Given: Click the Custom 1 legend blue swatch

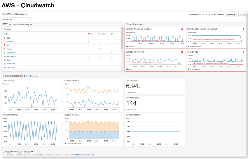Looking at the screenshot, I should pyautogui.click(x=65, y=144).
